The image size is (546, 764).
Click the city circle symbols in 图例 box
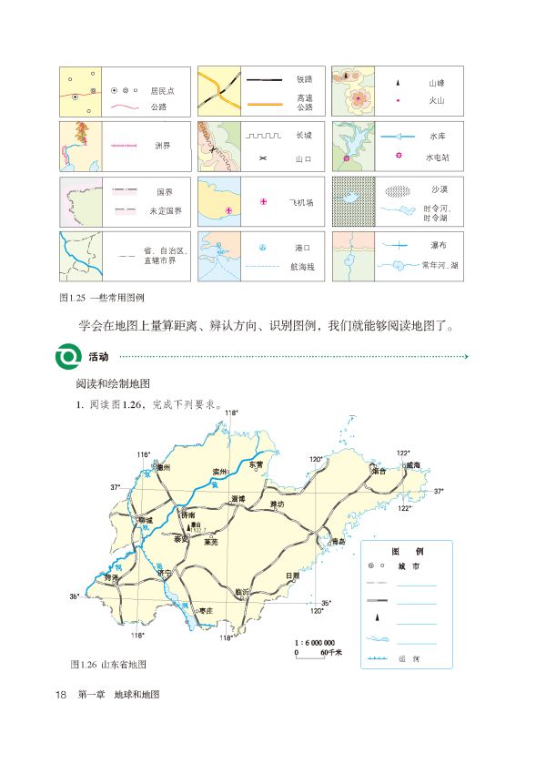(x=377, y=565)
